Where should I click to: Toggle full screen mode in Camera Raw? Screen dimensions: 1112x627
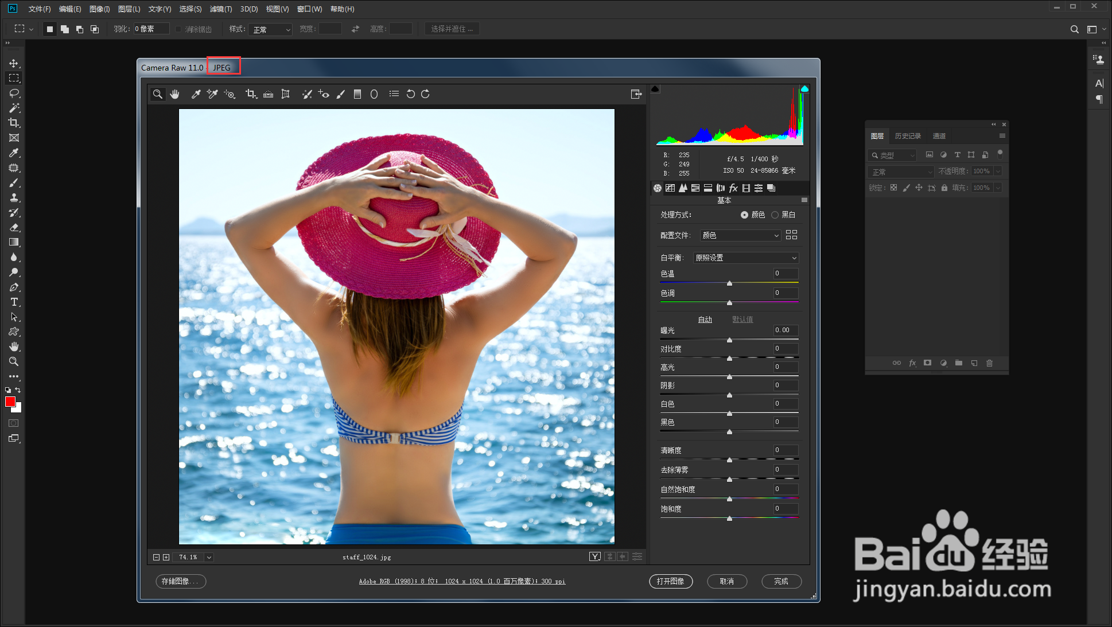[x=636, y=94]
